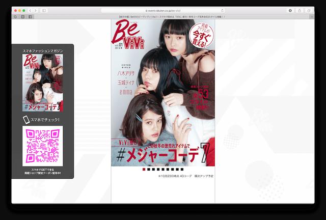The image size is (326, 220).
Task: Jump to the sixth page indicator square
Action: (168, 170)
